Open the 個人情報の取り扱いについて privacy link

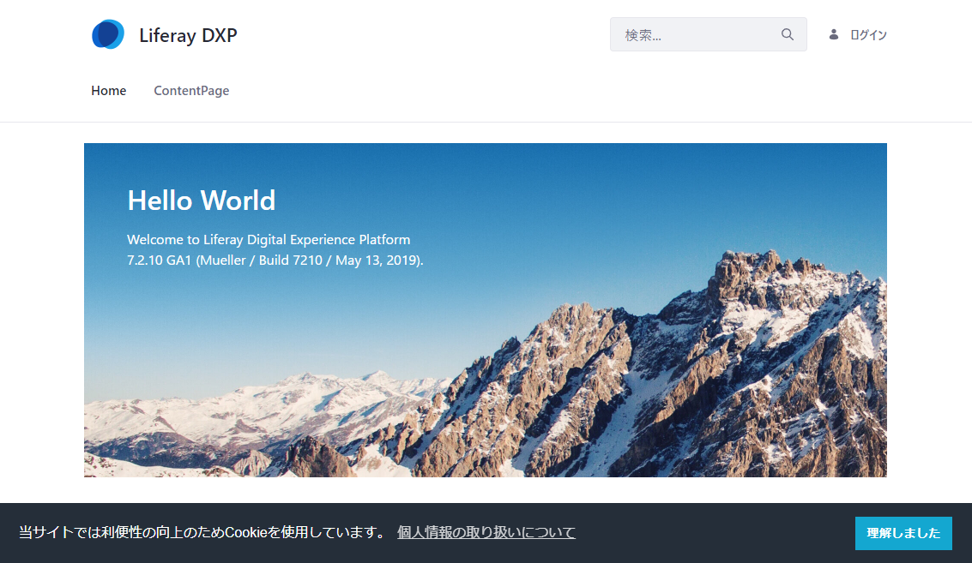coord(486,532)
